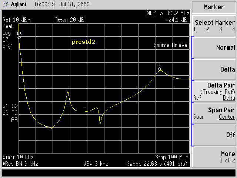The width and height of the screenshot is (237, 178).
Task: Click the Start 10 kHz frequency label
Action: (x=18, y=157)
